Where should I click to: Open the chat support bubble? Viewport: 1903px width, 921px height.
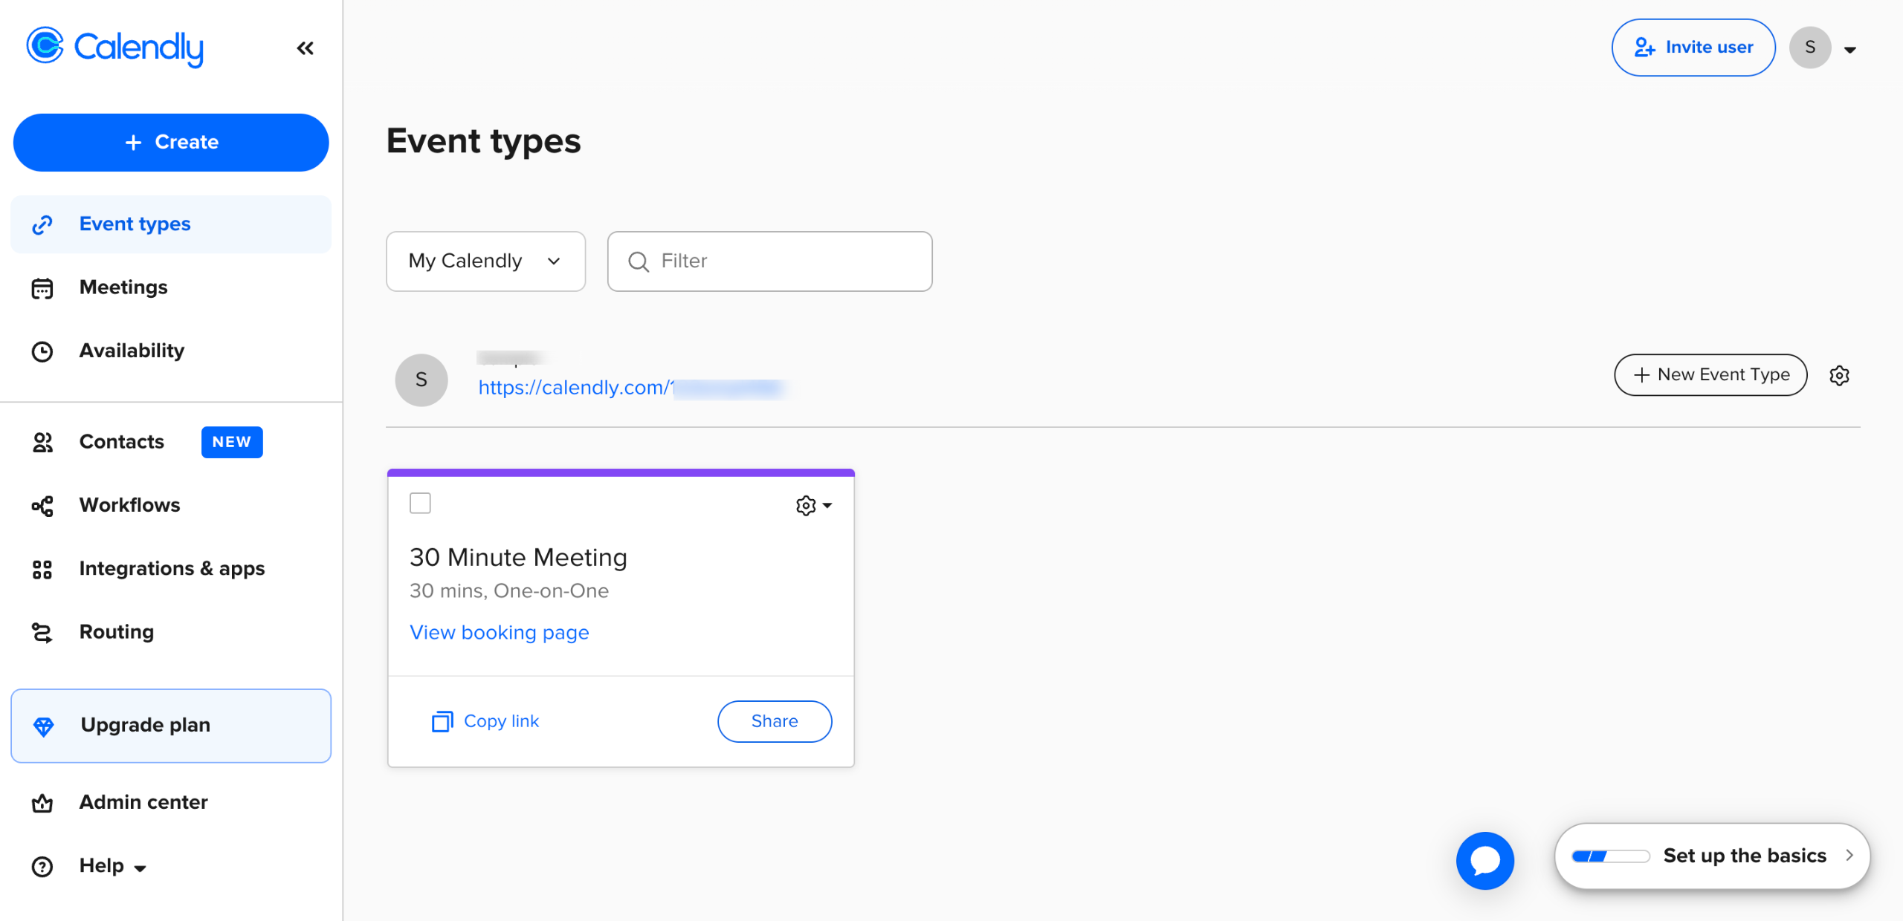tap(1484, 860)
